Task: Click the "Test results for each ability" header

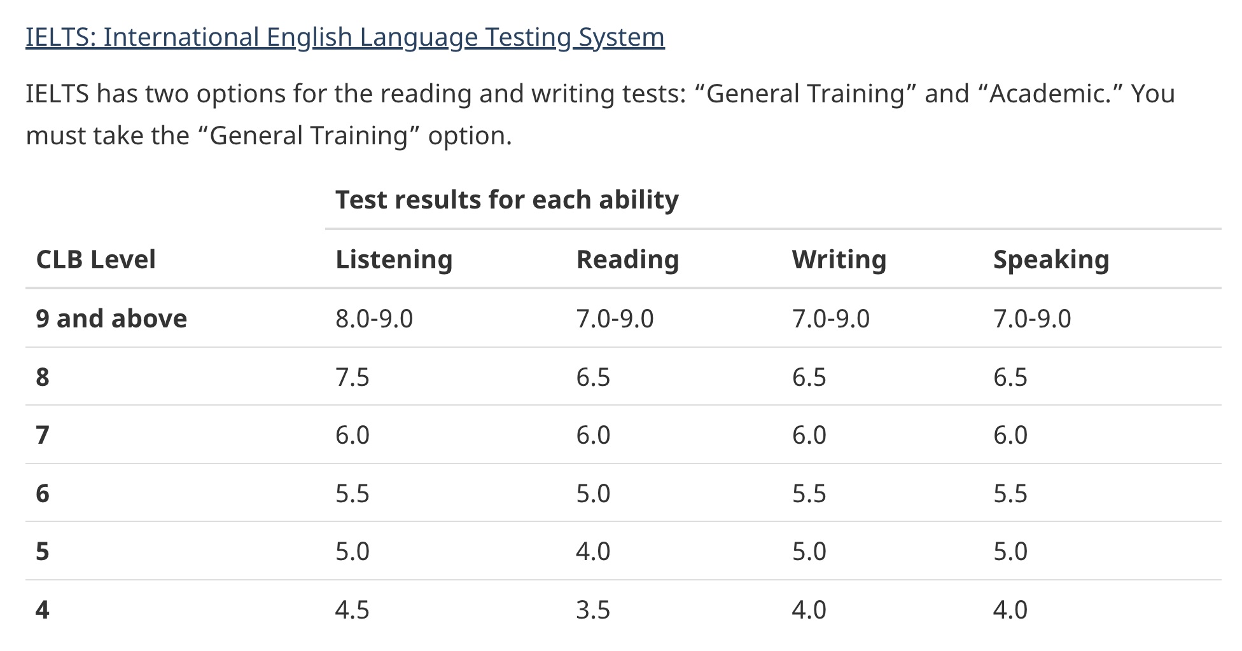Action: pos(506,200)
